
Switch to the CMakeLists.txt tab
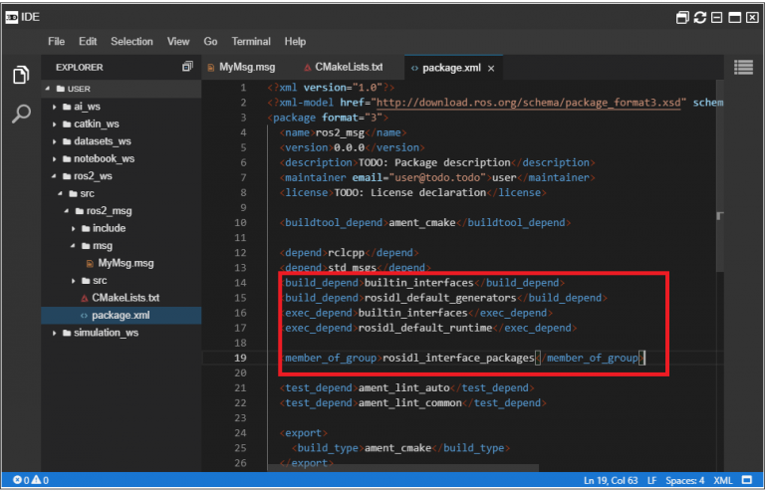click(x=344, y=68)
